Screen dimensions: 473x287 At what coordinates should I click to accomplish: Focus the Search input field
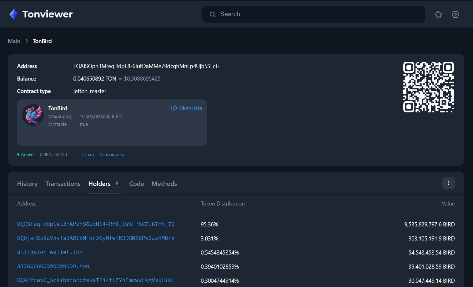313,14
